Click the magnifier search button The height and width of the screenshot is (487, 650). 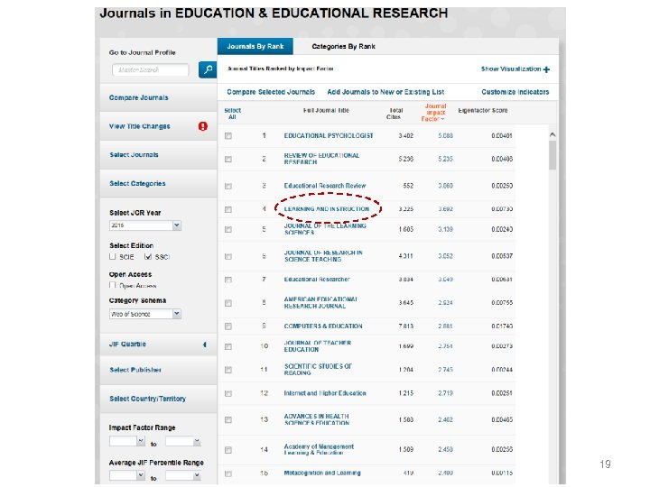pos(208,69)
